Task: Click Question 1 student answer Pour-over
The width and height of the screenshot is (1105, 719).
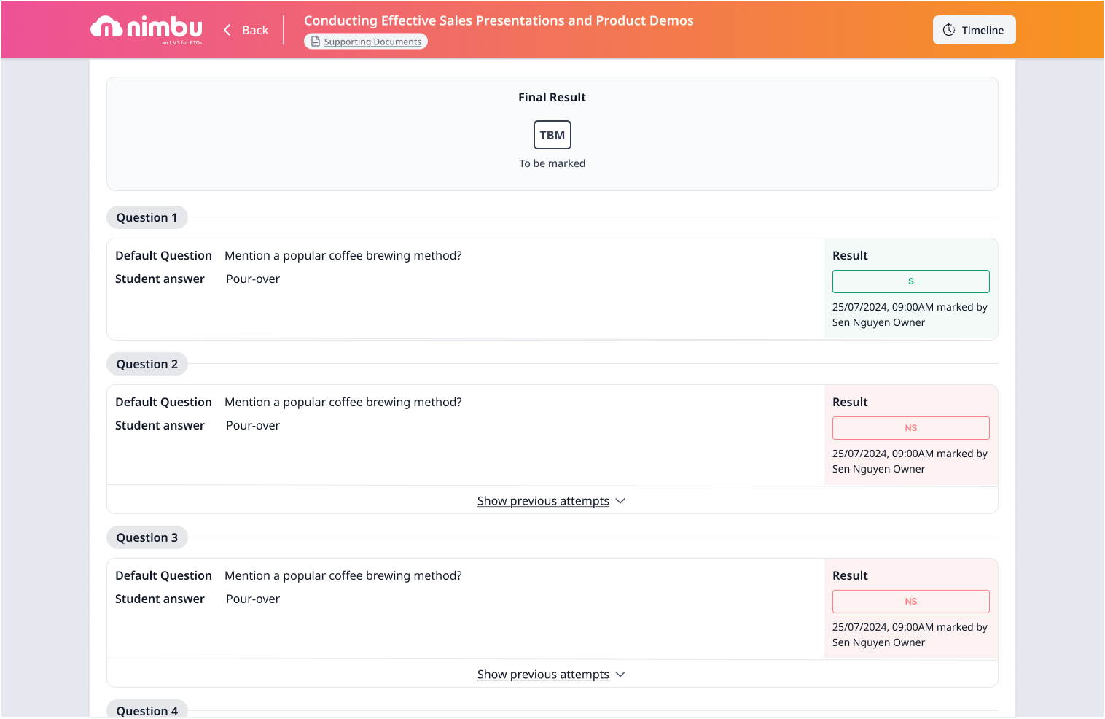Action: [x=253, y=279]
